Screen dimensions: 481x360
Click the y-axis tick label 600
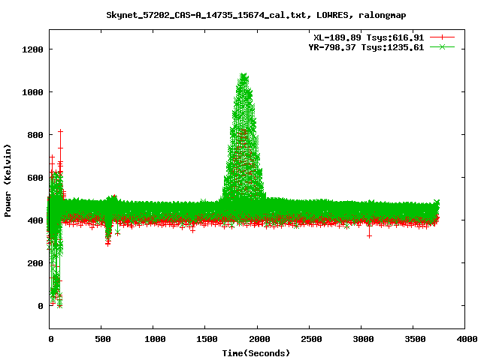point(35,178)
